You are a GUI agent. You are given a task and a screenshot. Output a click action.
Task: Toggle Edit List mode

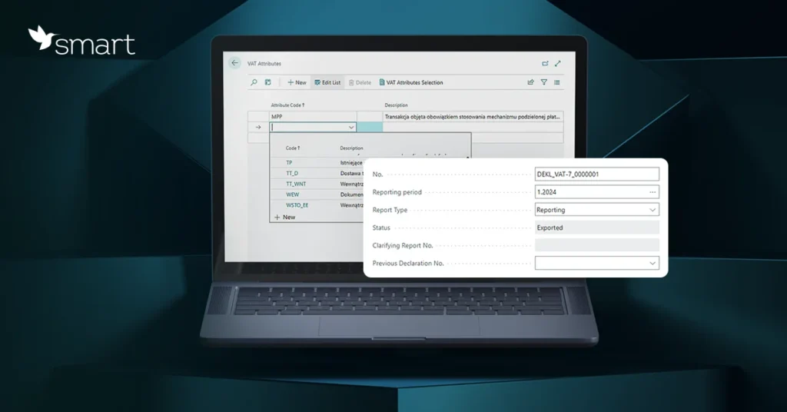click(327, 82)
